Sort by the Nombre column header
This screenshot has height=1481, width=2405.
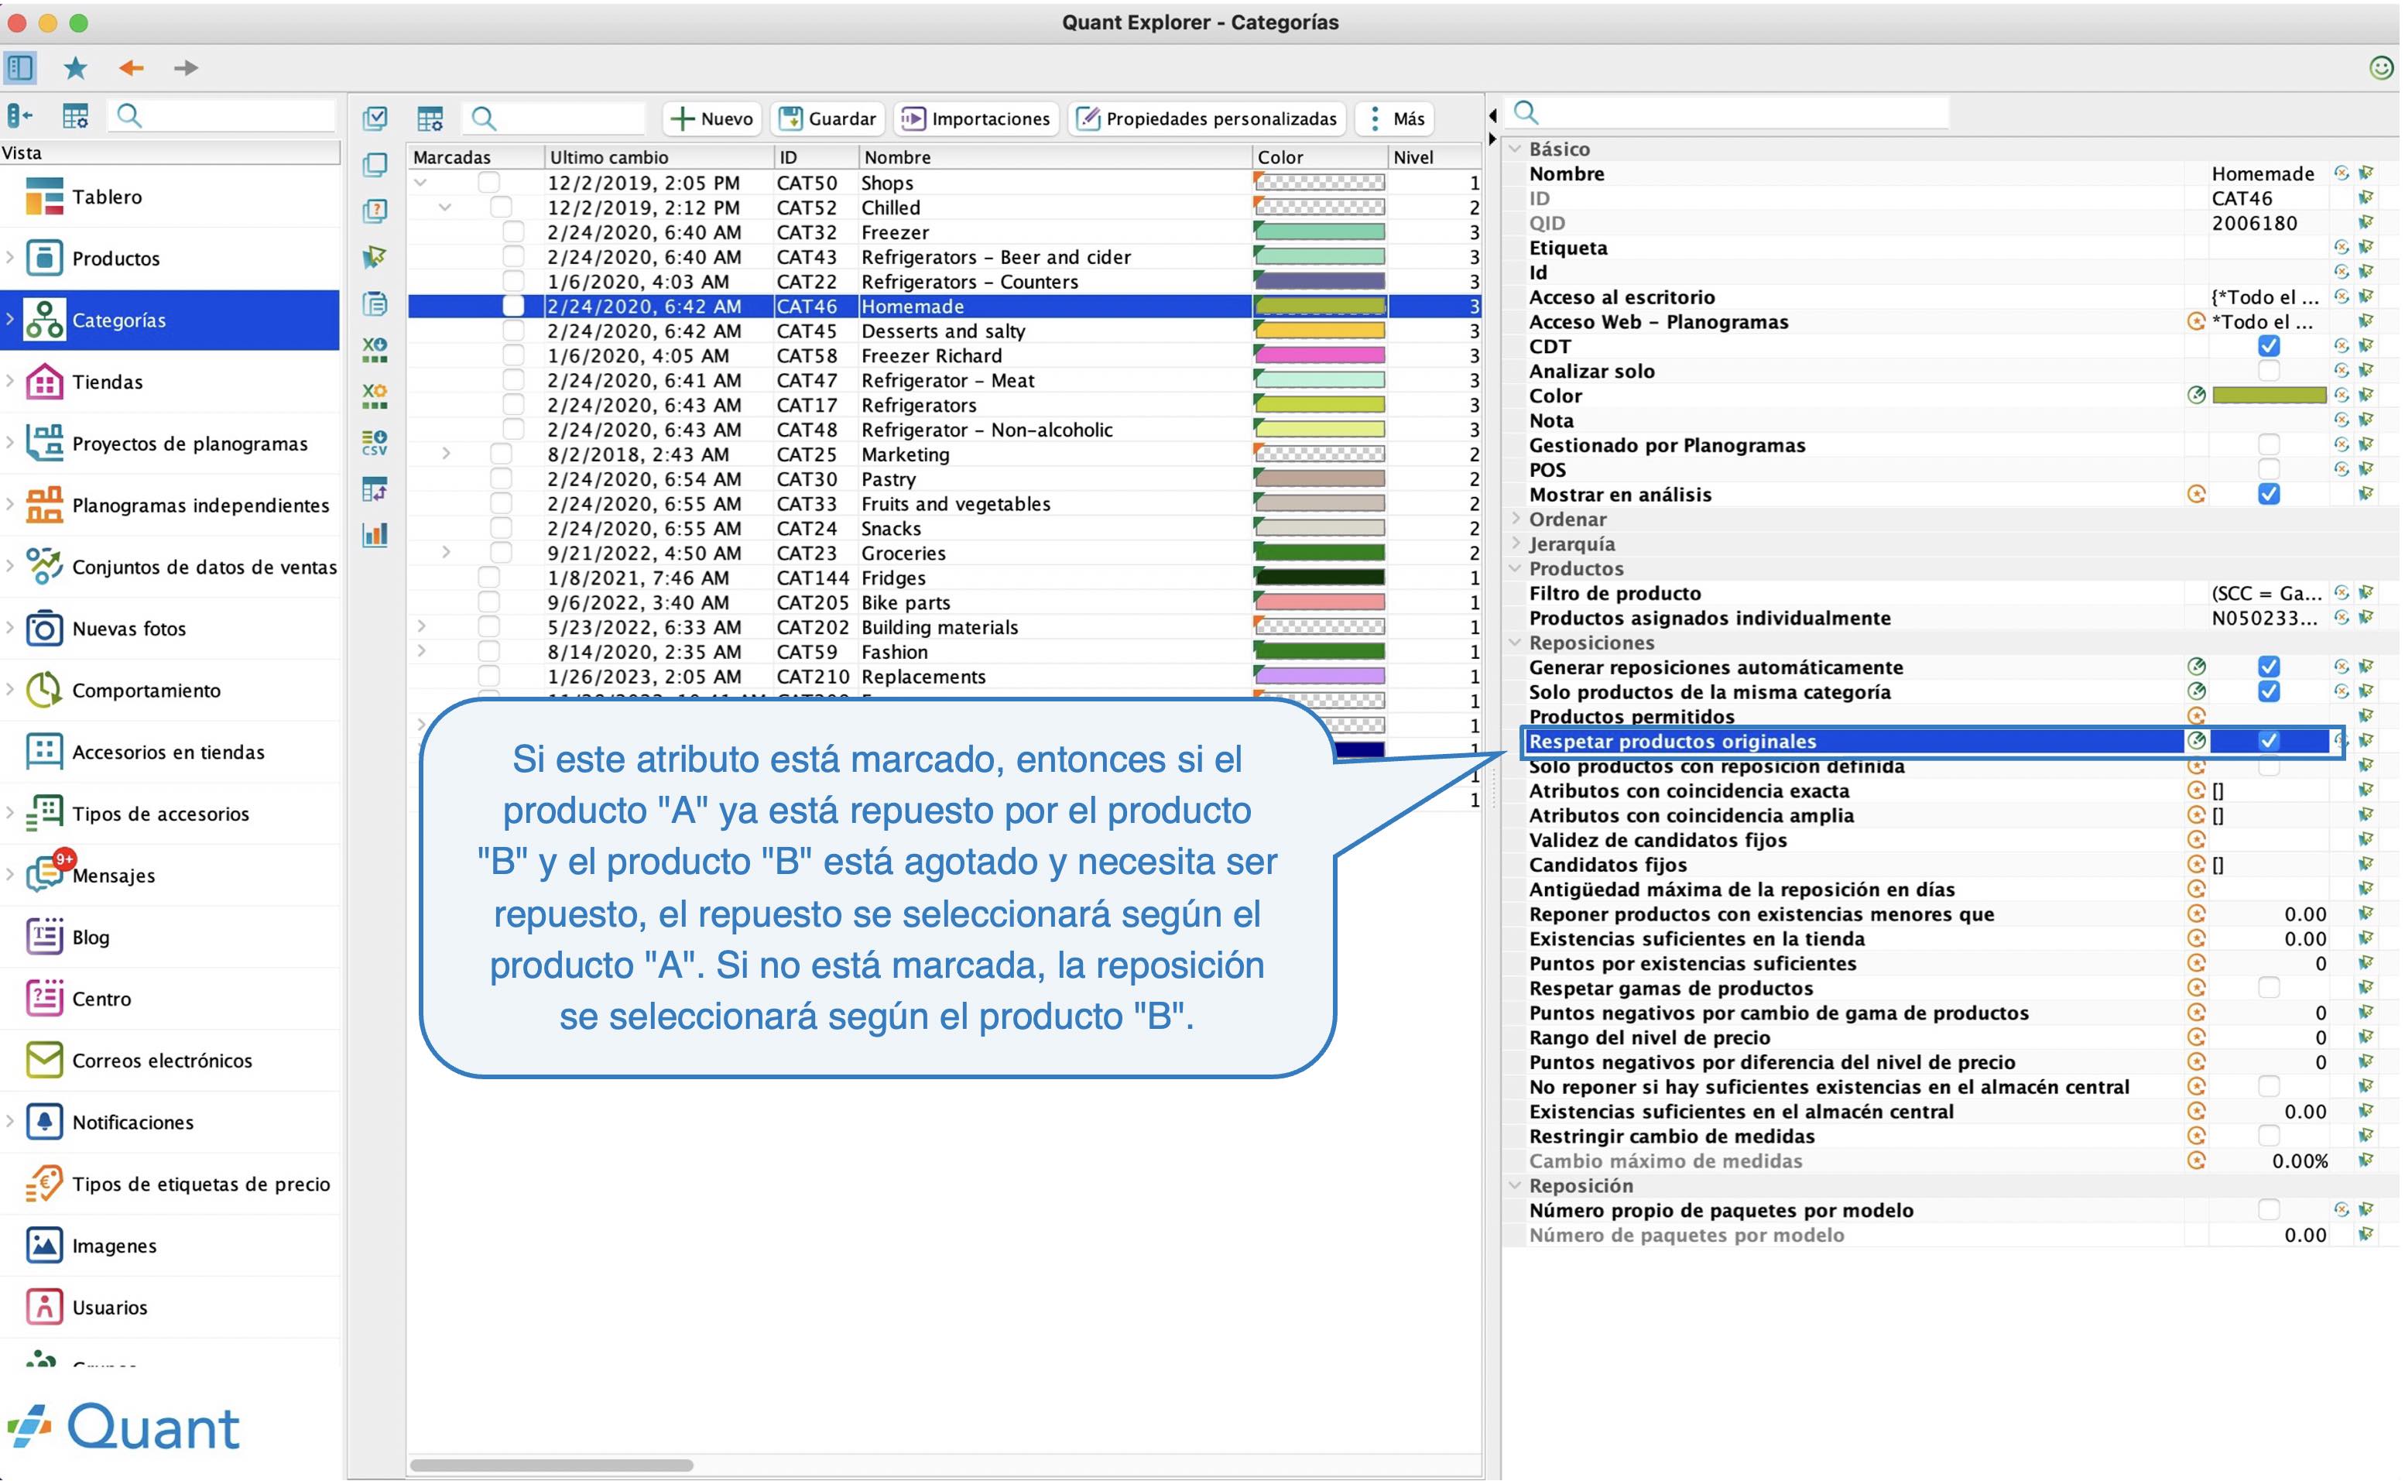[x=1054, y=156]
